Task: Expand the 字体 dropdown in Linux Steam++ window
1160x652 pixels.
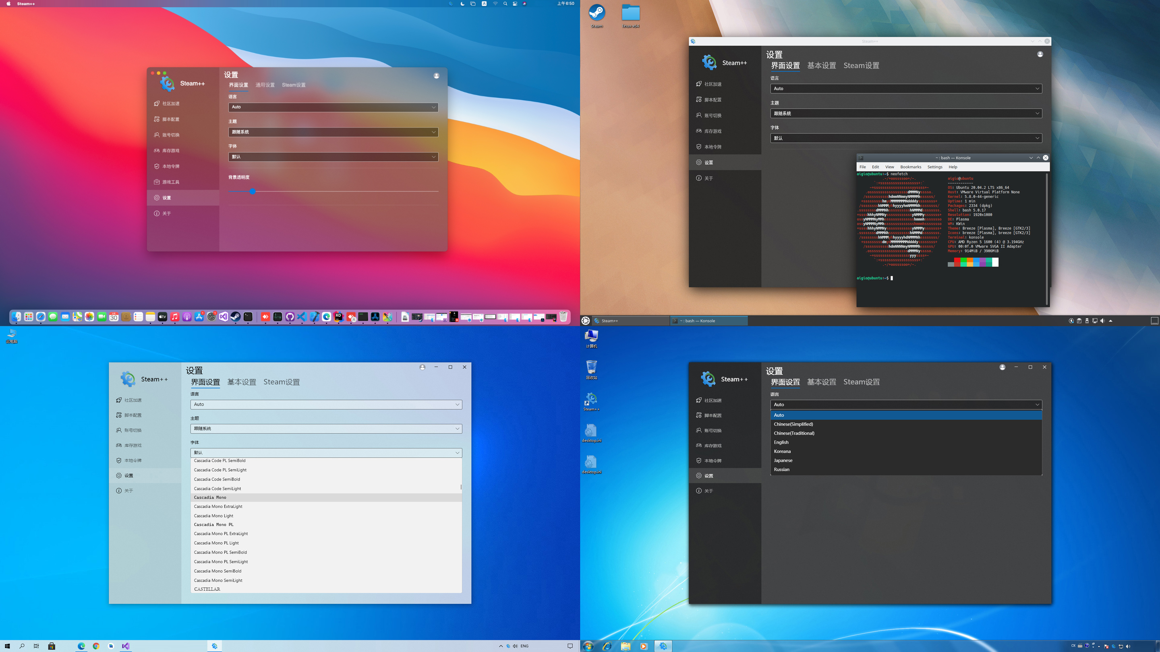Action: click(905, 138)
